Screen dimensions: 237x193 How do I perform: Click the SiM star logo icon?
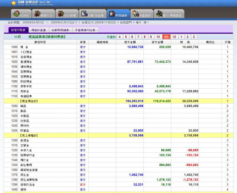click(14, 3)
